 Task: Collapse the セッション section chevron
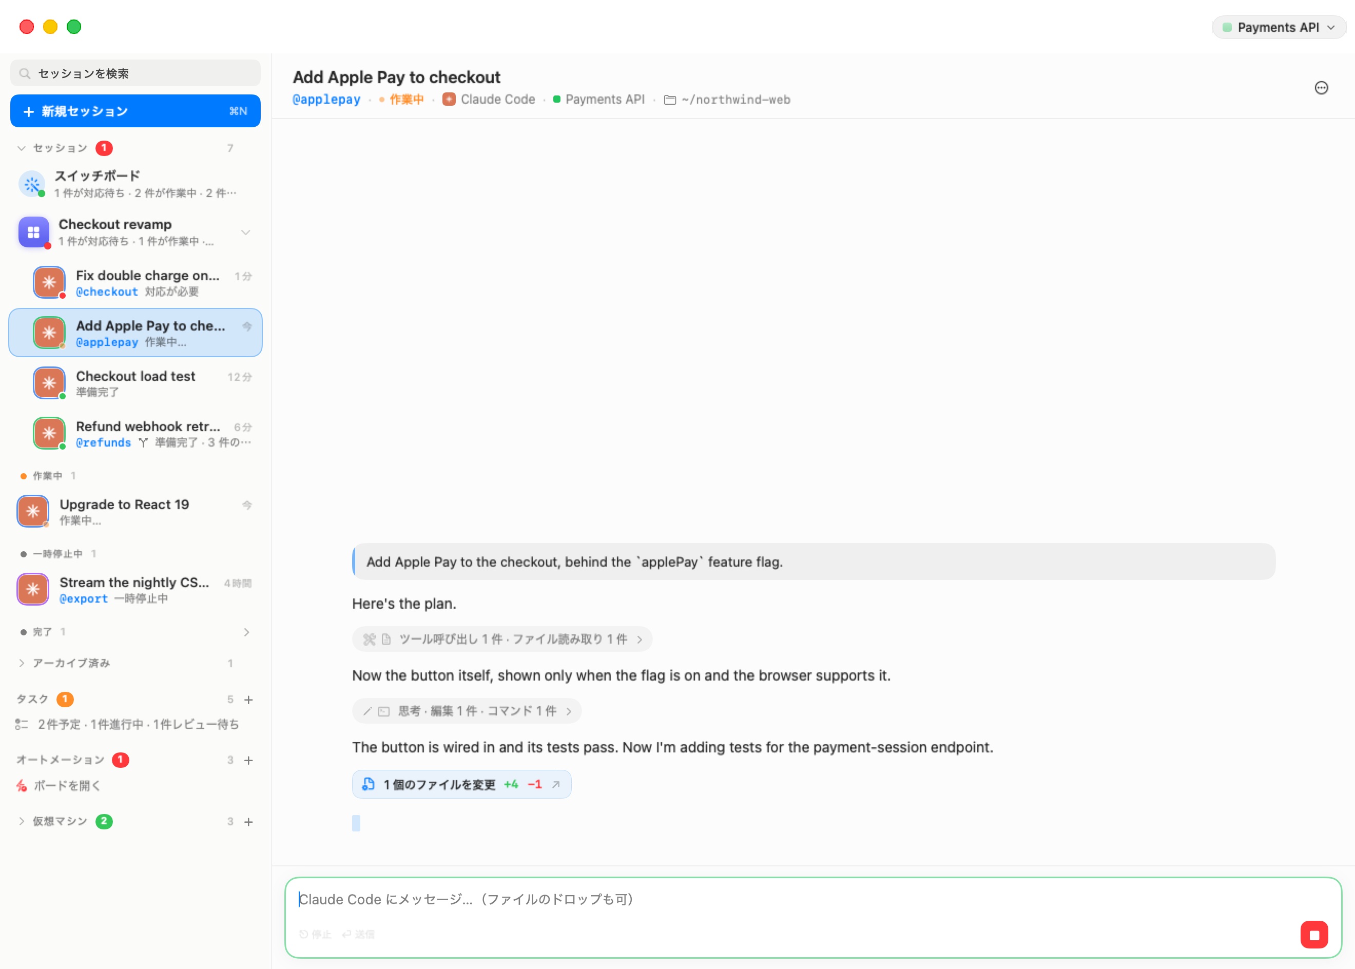click(x=22, y=148)
